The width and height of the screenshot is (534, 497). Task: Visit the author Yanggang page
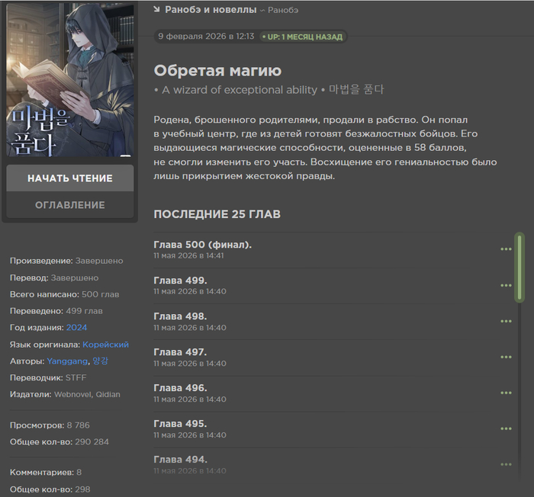(x=67, y=361)
